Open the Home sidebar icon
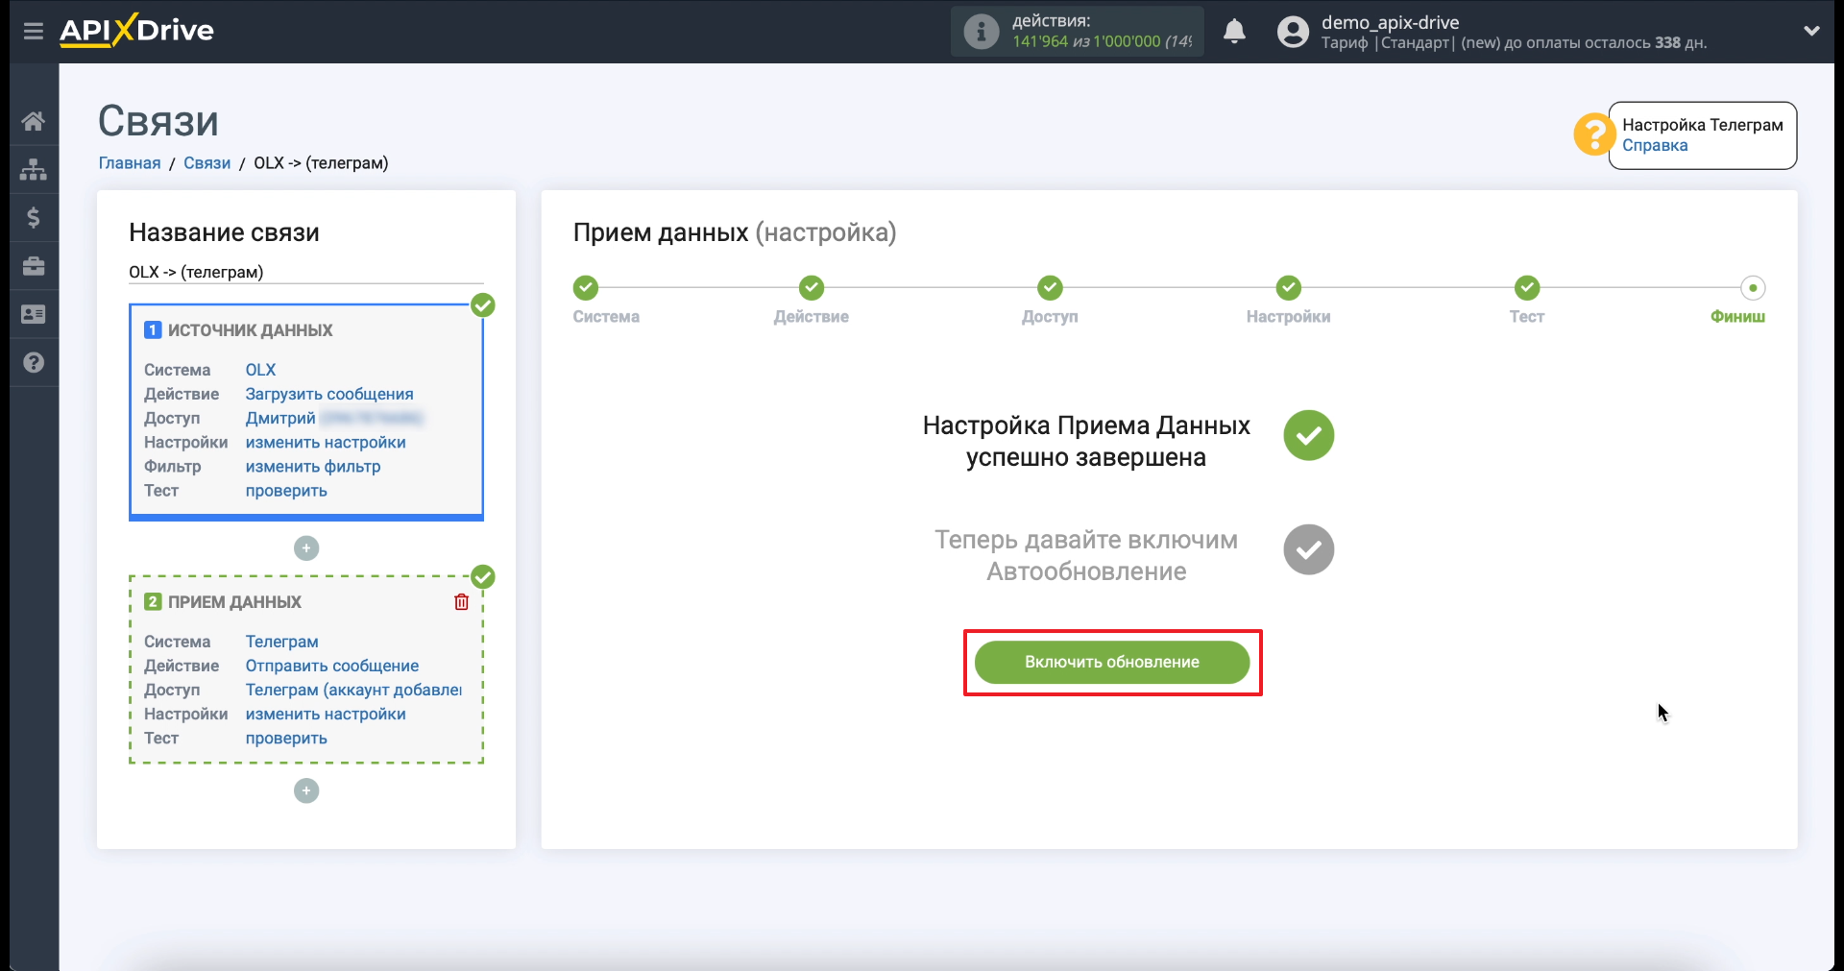The height and width of the screenshot is (971, 1844). pos(34,121)
